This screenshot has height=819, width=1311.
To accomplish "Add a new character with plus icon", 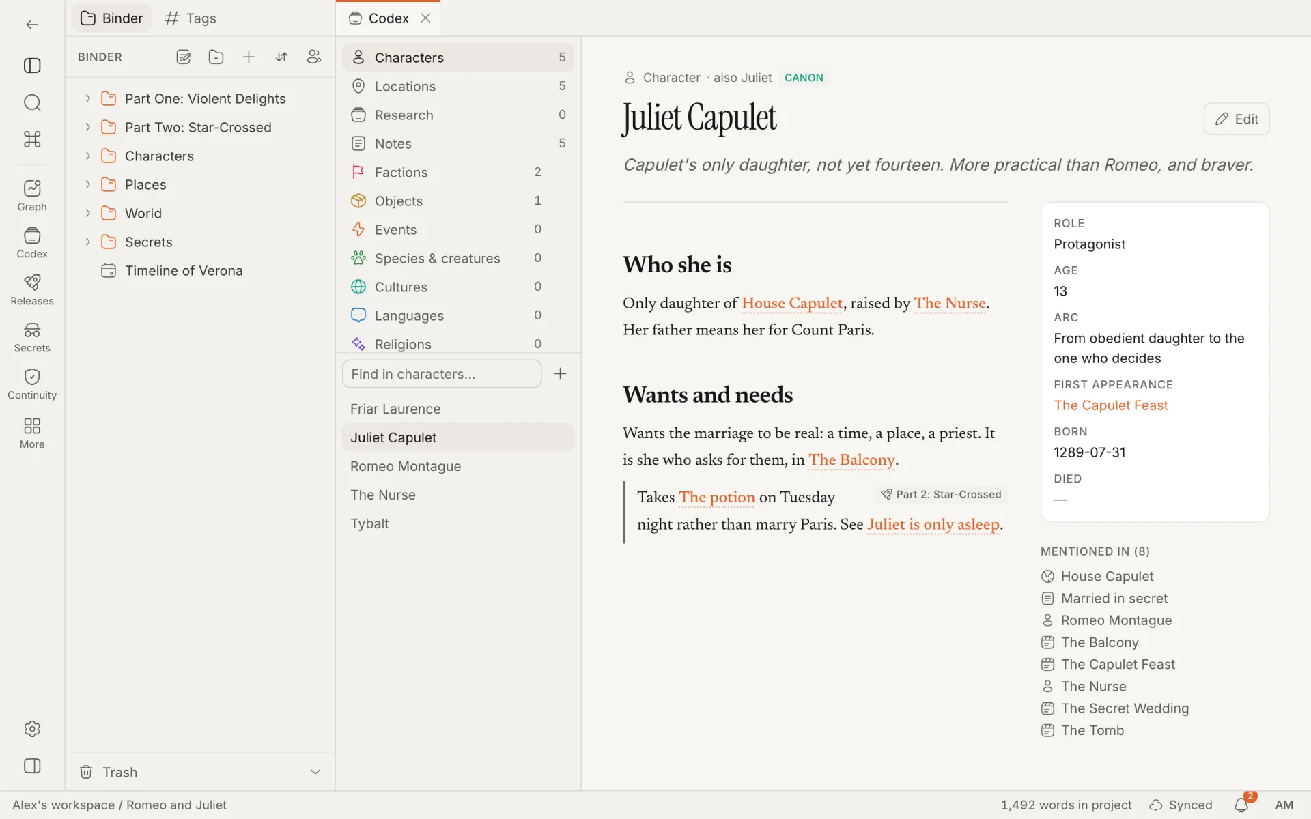I will coord(560,374).
